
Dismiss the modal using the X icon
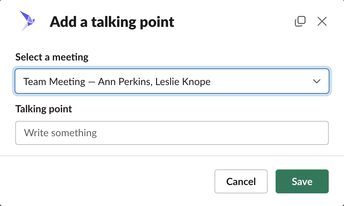tap(322, 22)
